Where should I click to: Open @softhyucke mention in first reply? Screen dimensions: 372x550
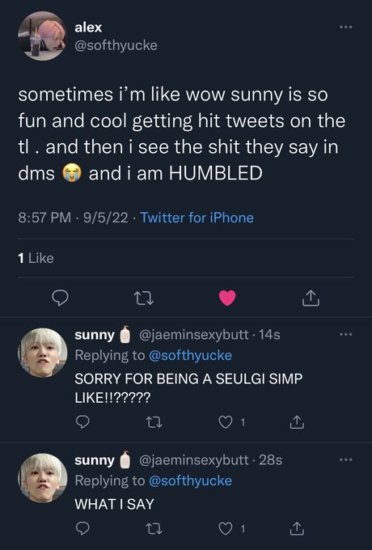pyautogui.click(x=190, y=355)
